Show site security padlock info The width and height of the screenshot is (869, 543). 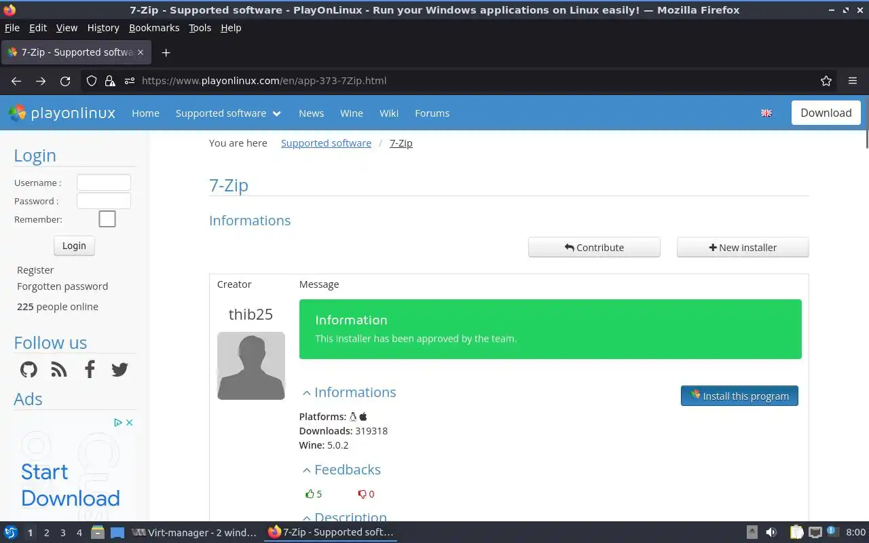pos(110,81)
